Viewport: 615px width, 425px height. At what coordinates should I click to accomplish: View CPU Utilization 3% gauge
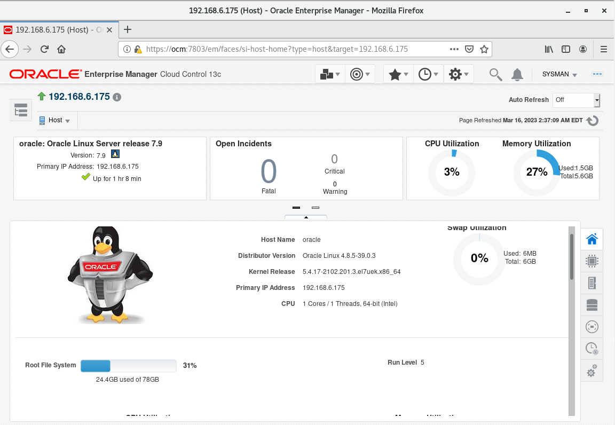[452, 172]
